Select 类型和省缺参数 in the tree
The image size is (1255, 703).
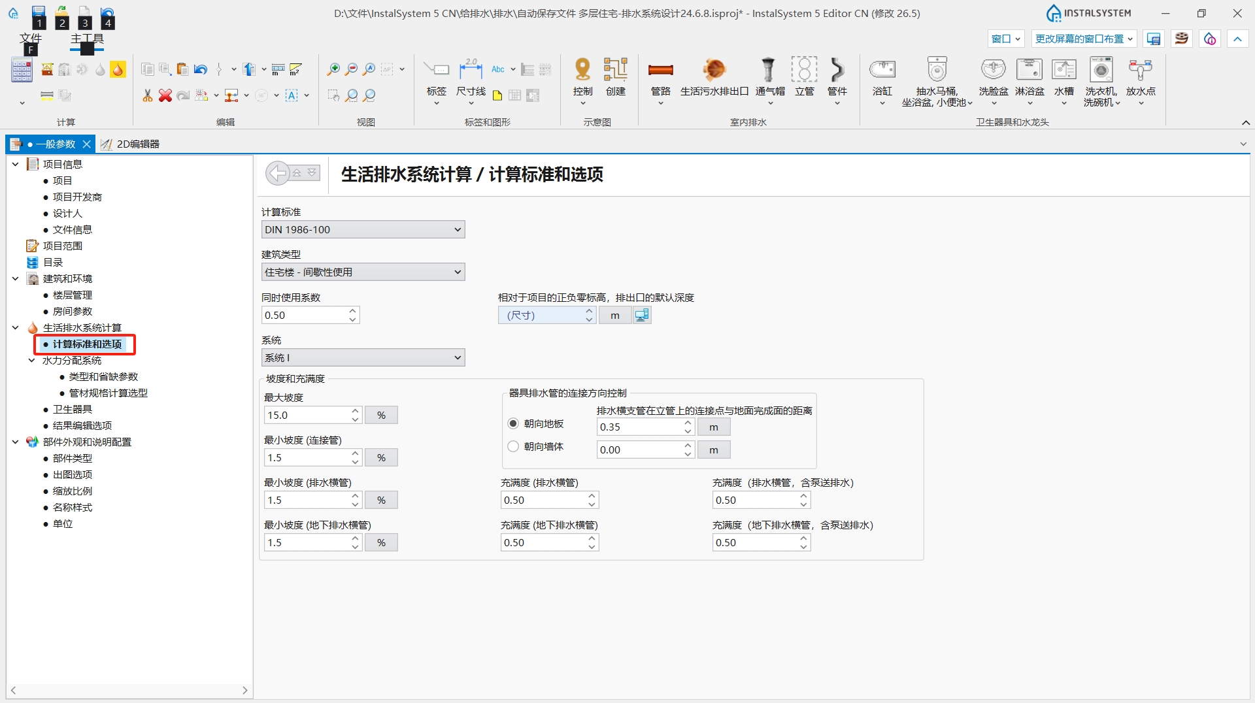(104, 376)
